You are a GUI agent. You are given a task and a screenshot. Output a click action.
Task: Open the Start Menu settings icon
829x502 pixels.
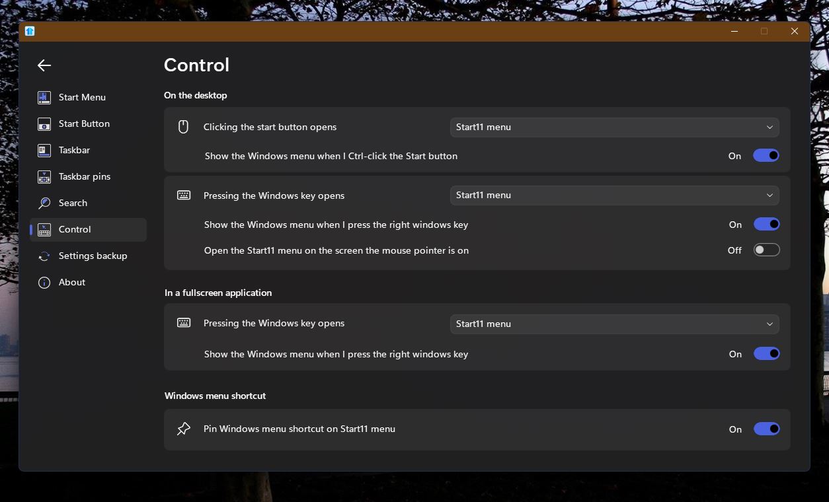[44, 98]
